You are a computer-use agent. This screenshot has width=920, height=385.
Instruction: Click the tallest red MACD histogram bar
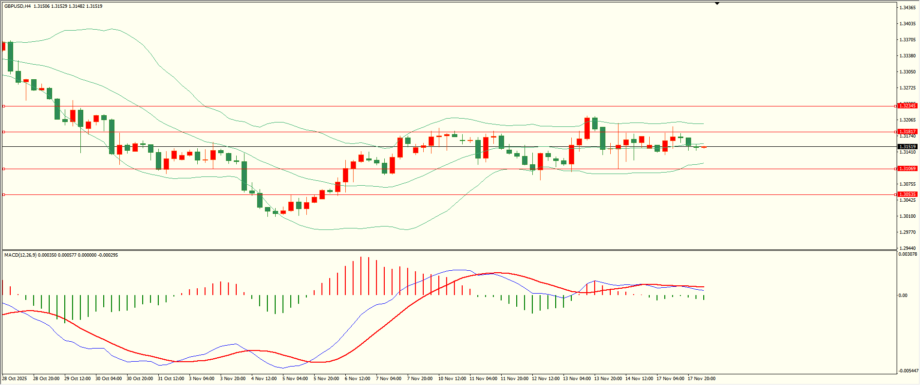pyautogui.click(x=361, y=276)
